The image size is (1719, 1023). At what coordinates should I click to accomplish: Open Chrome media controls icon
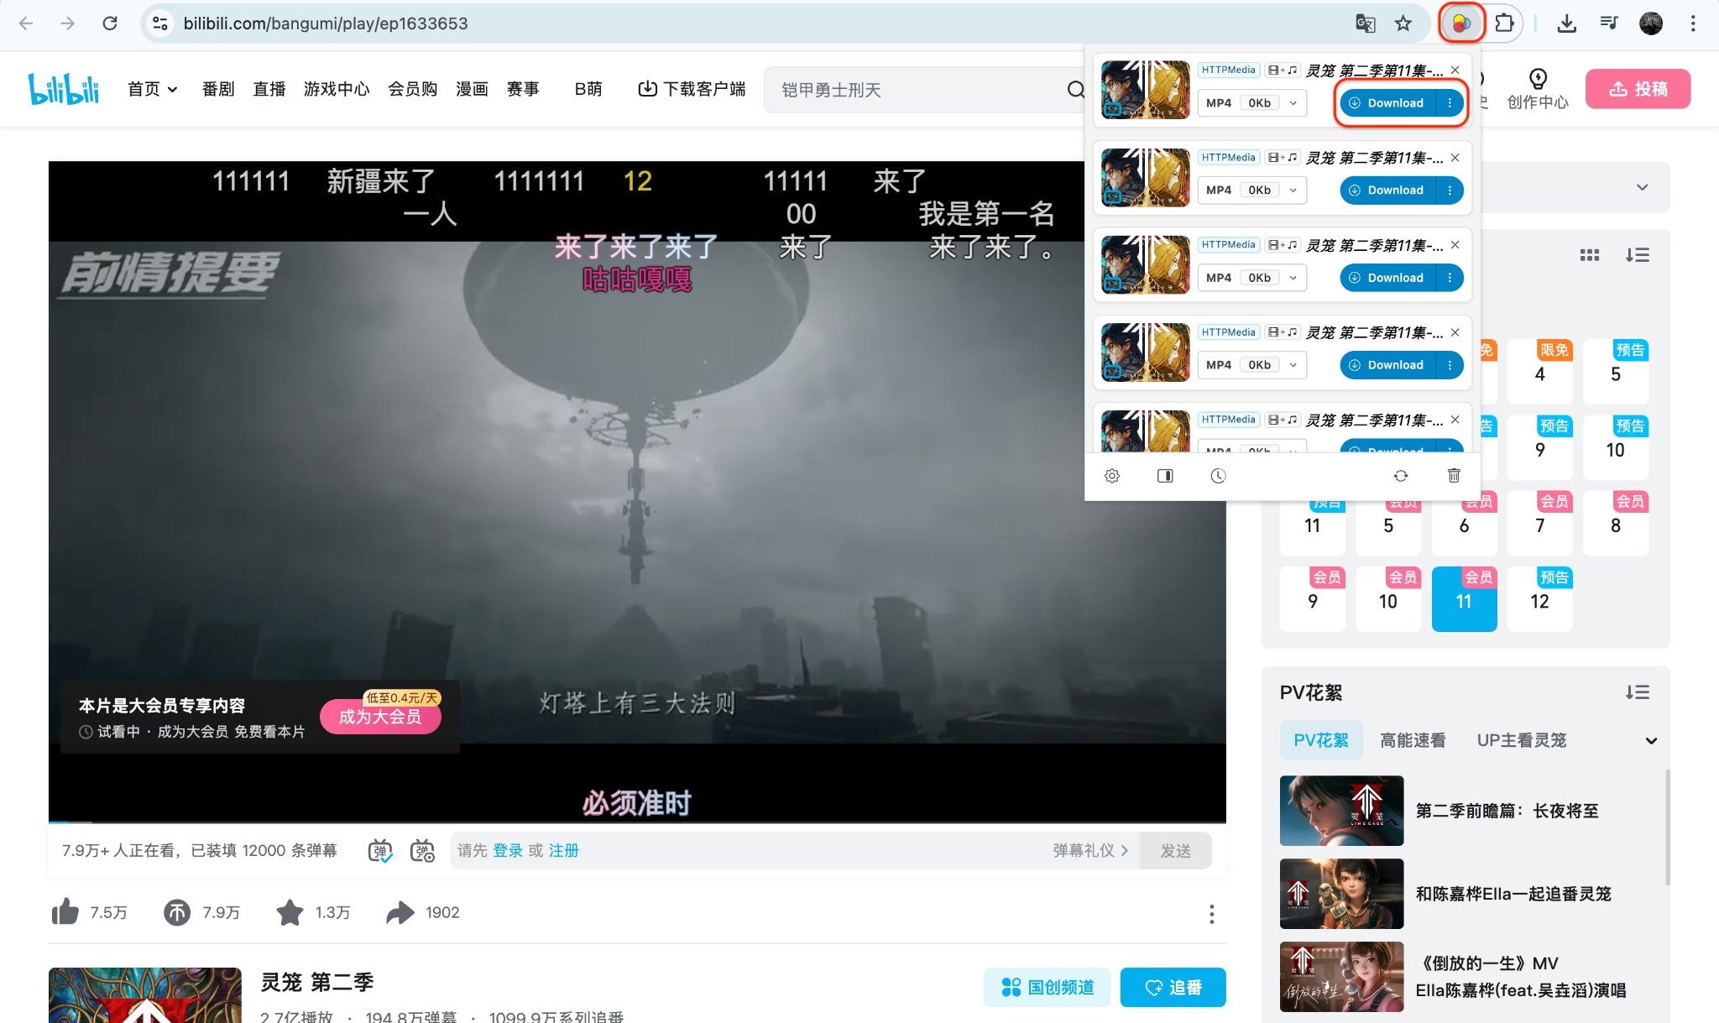coord(1608,23)
